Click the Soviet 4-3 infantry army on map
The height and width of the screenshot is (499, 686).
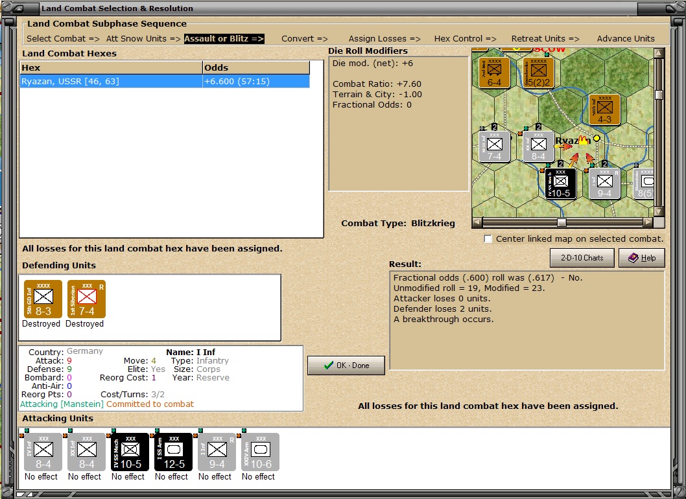(604, 110)
